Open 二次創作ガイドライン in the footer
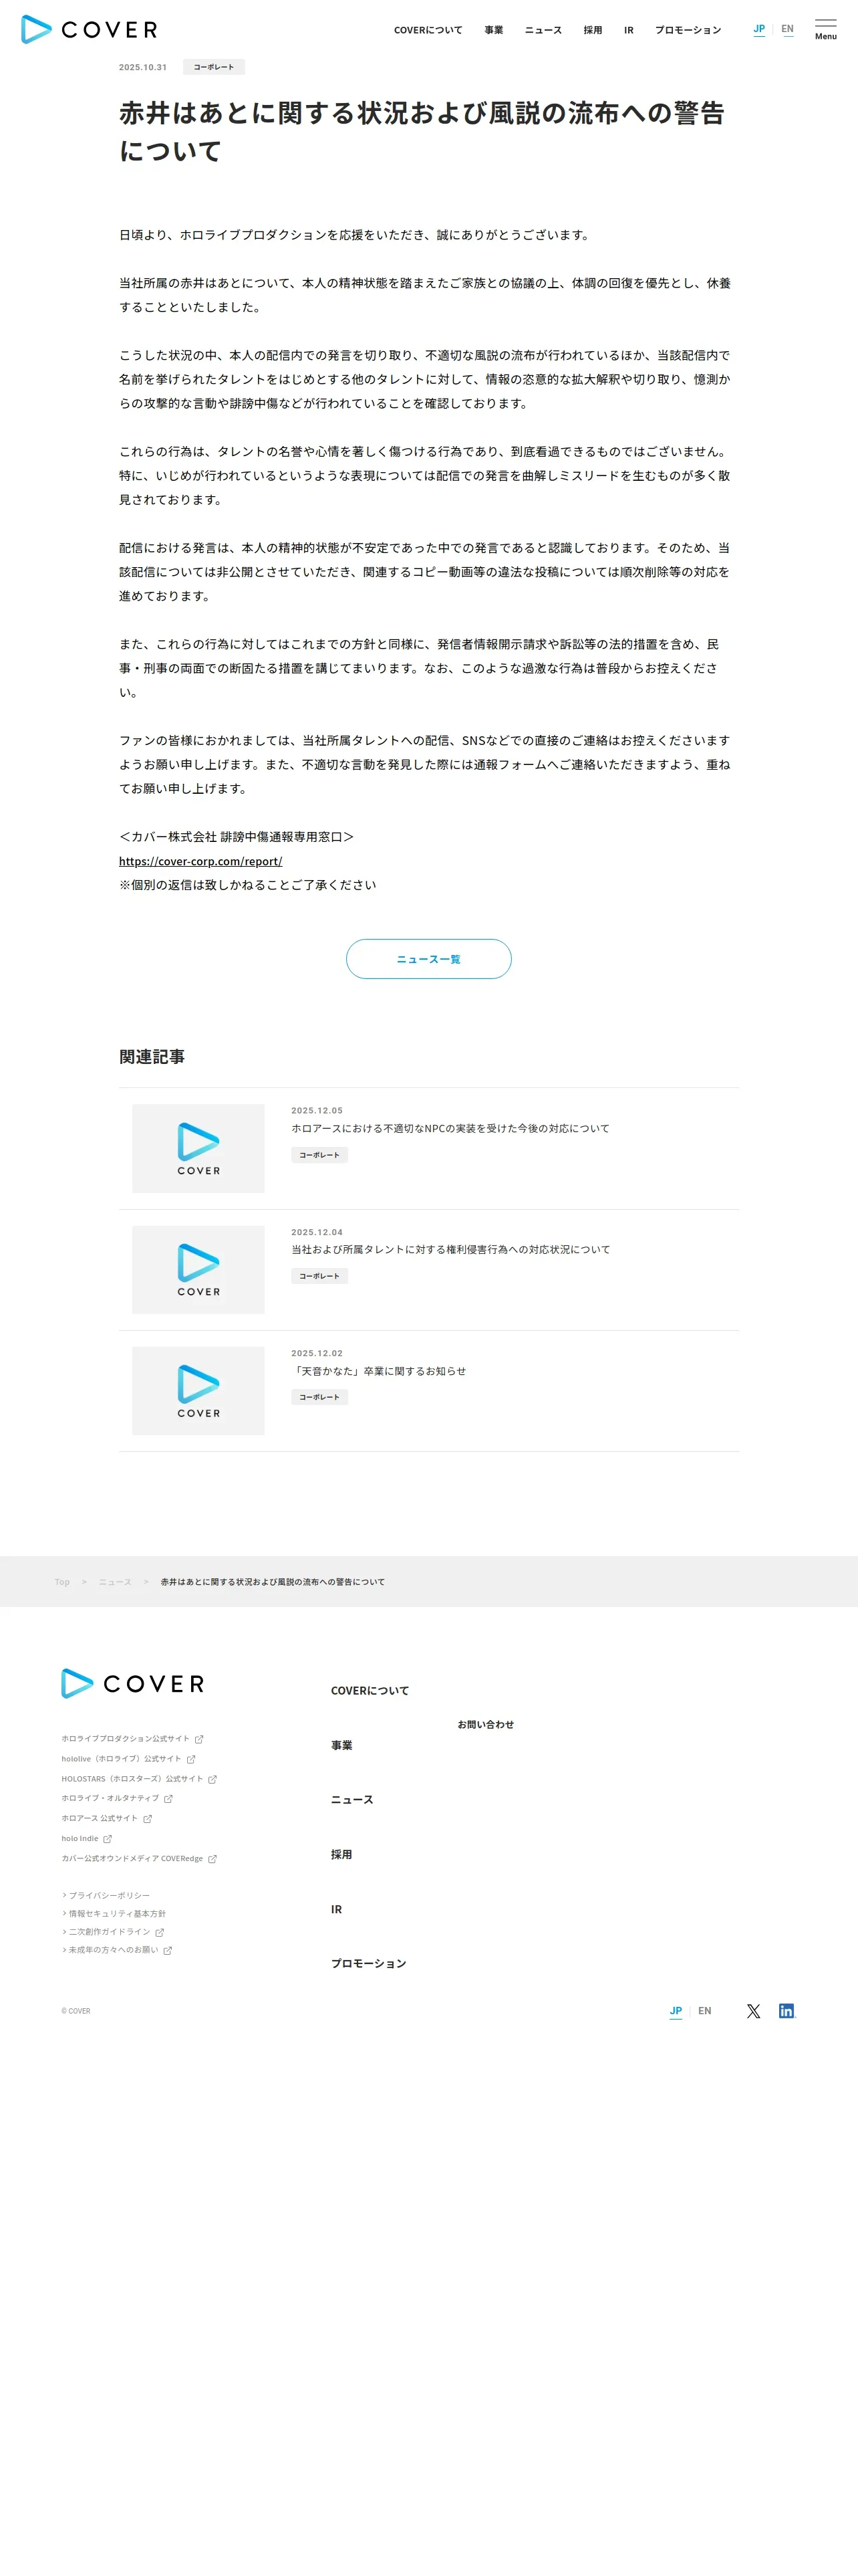The height and width of the screenshot is (2576, 858). 109,1932
